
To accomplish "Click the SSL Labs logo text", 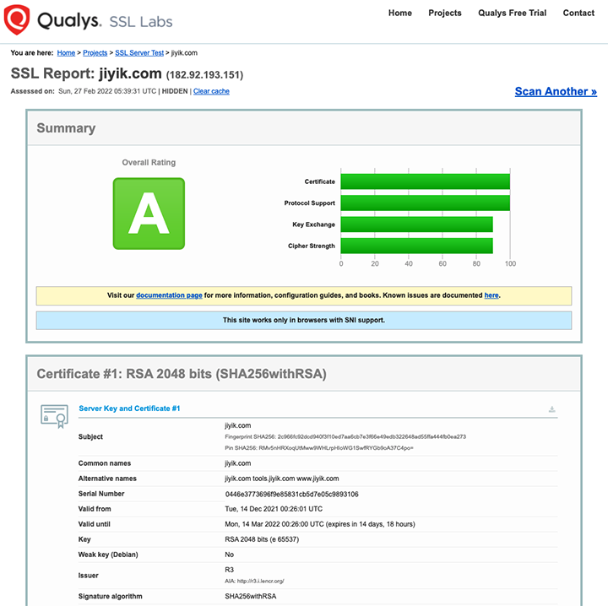I will [141, 22].
